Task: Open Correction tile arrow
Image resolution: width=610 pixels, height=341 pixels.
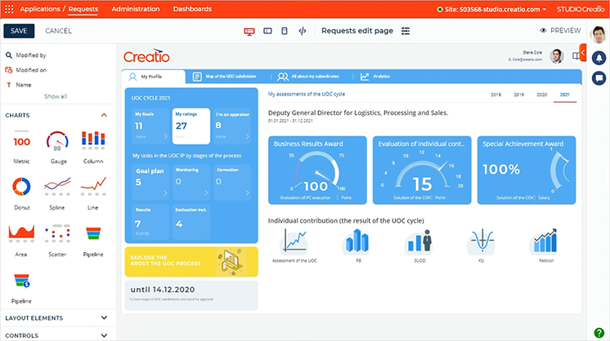Action: click(x=247, y=193)
